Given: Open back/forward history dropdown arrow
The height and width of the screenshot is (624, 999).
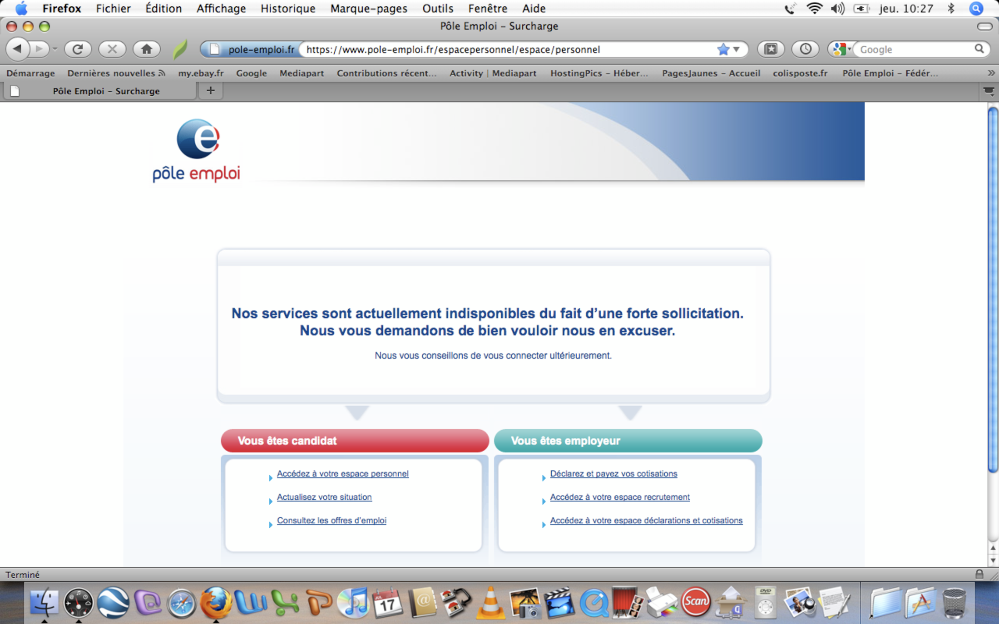Looking at the screenshot, I should coord(54,49).
